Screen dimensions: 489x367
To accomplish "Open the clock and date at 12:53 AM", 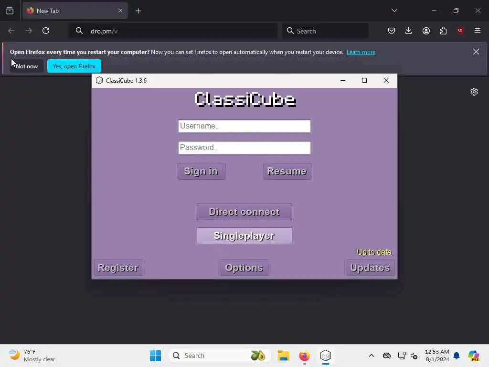I will (437, 356).
